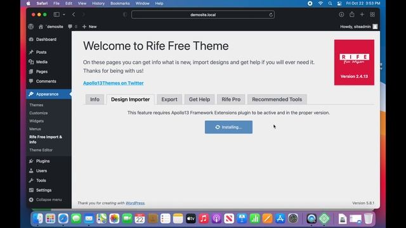The image size is (406, 228).
Task: Visit demosite home from the admin bar
Action: click(x=51, y=27)
